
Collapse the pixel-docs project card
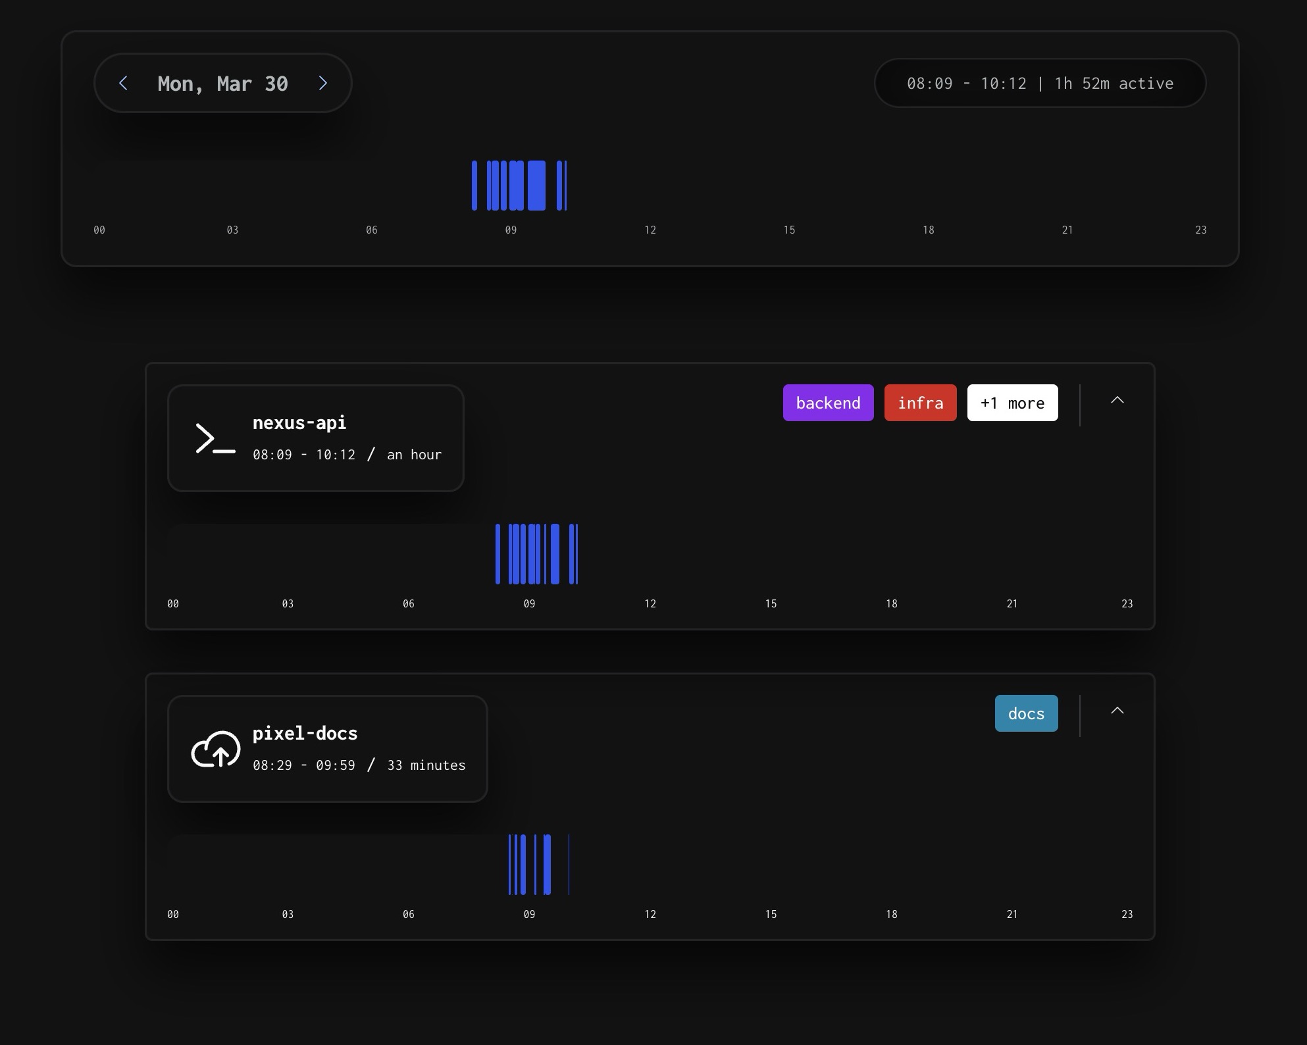pyautogui.click(x=1117, y=712)
